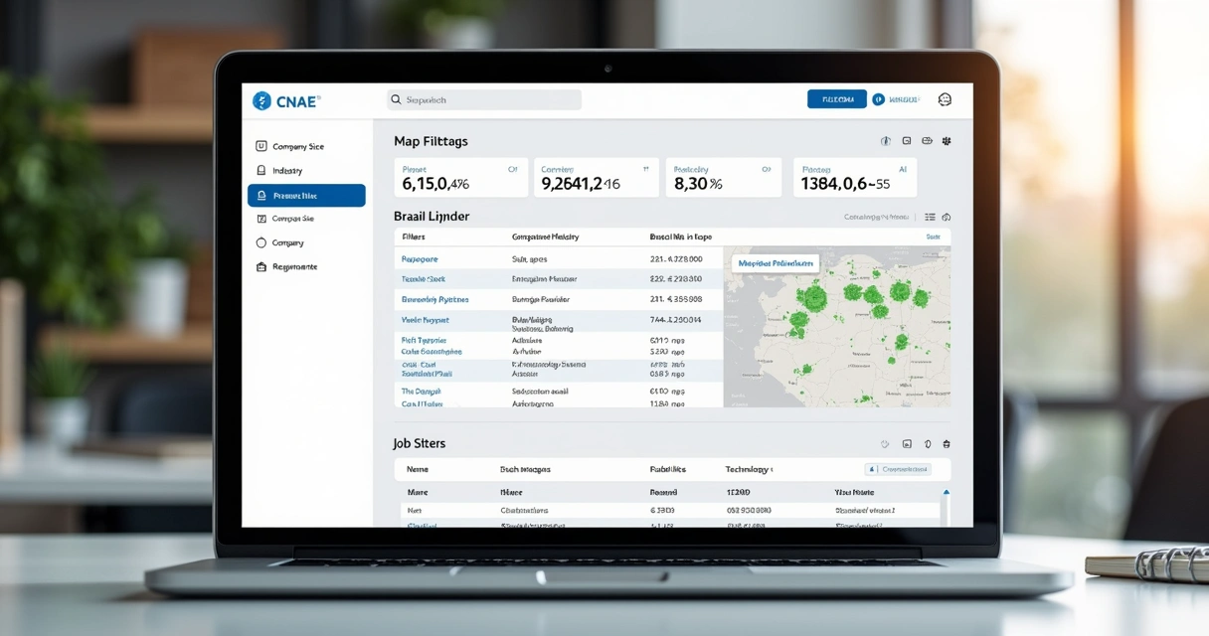Viewport: 1209px width, 636px height.
Task: Click the third icon in the Job Siters header
Action: point(927,444)
